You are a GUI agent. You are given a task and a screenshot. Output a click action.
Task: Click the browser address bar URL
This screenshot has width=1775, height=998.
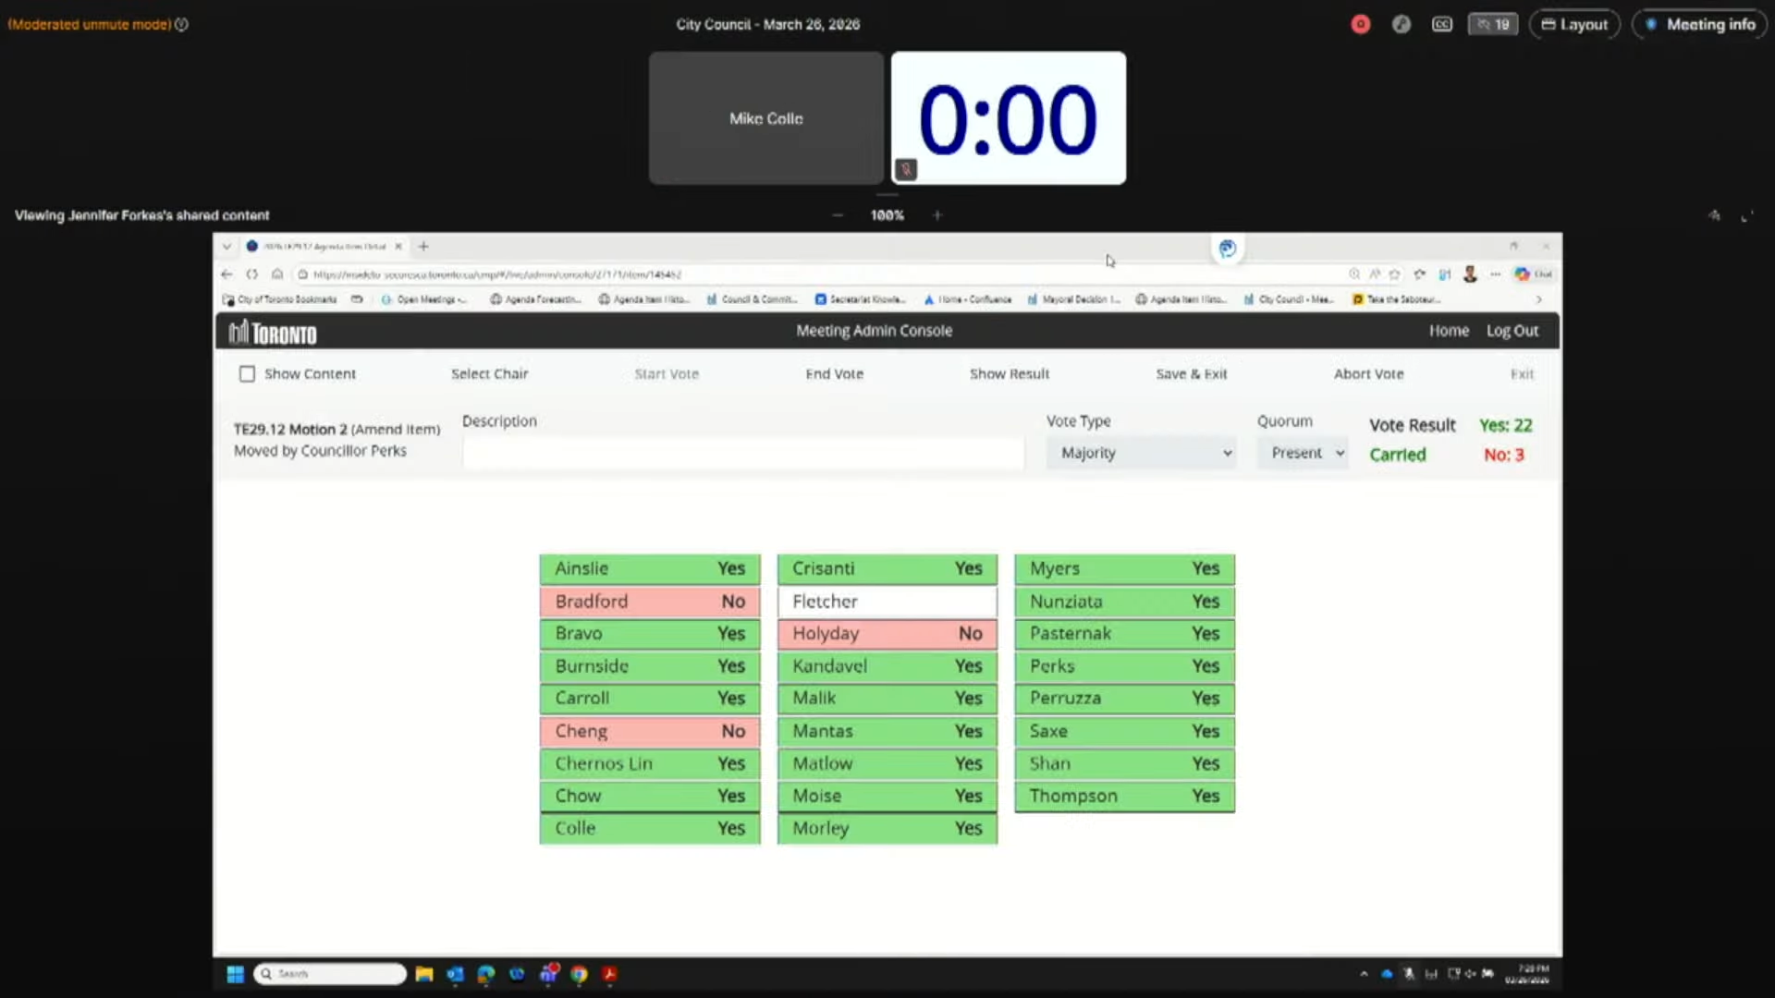pos(497,274)
